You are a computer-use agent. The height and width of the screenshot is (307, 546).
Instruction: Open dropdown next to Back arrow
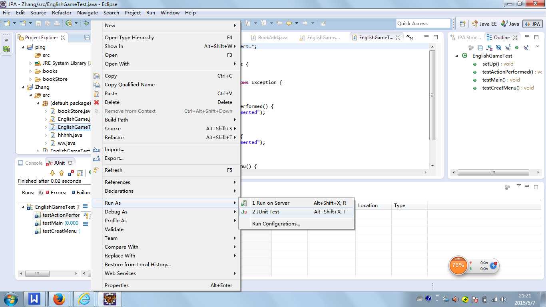click(x=296, y=24)
